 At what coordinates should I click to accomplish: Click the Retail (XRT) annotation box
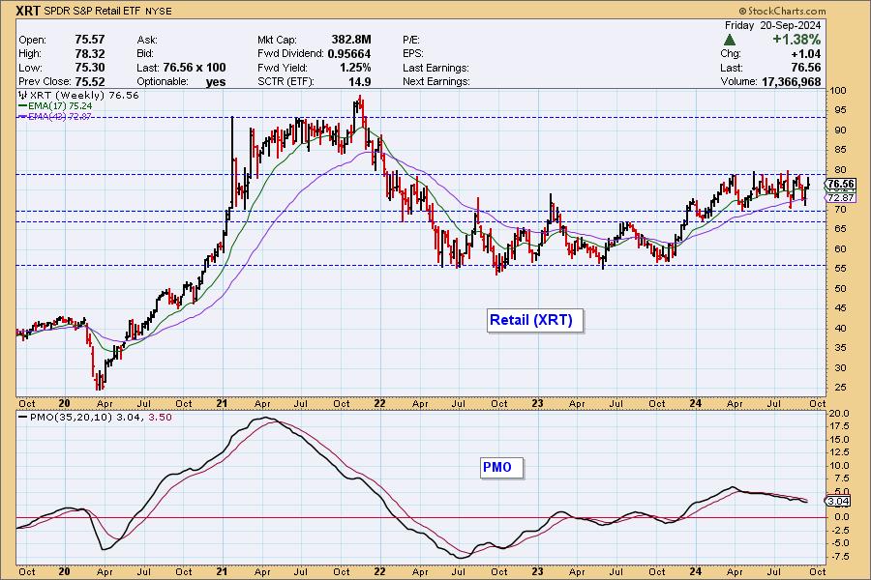pyautogui.click(x=535, y=320)
